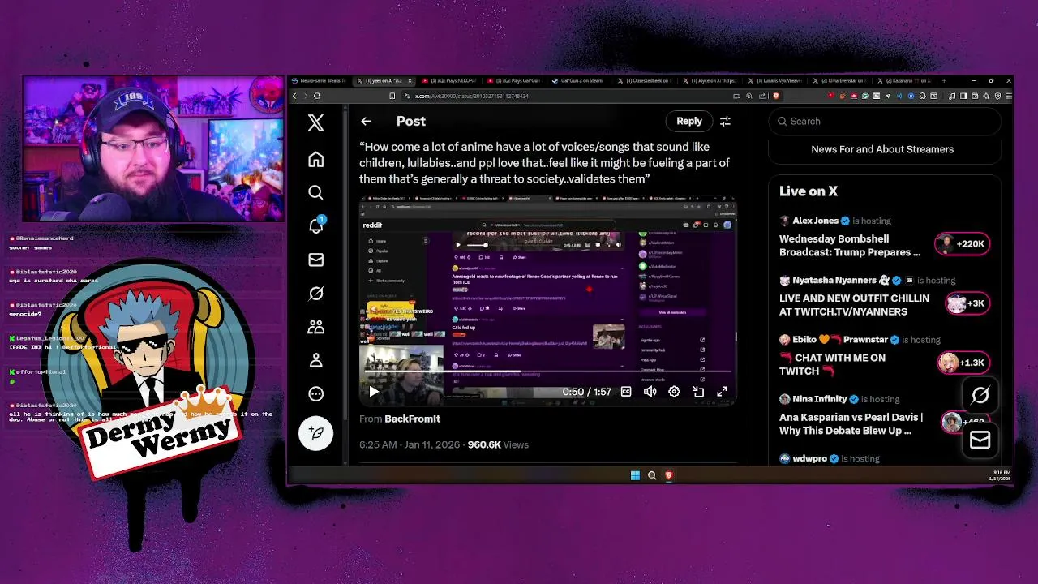The height and width of the screenshot is (584, 1038).
Task: Switch to Rima Evenstar tab
Action: tap(839, 80)
